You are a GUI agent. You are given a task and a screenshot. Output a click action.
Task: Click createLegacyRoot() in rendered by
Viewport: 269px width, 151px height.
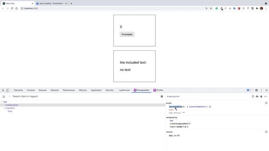tap(180, 124)
